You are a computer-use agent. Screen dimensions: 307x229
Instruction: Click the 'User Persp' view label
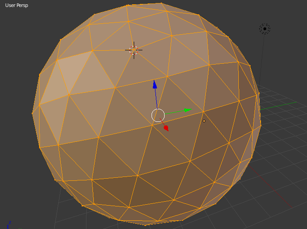pyautogui.click(x=17, y=5)
